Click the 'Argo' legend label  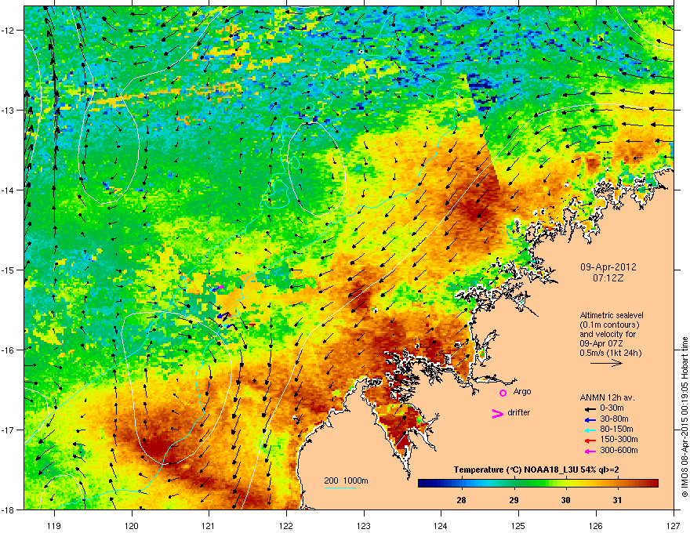[x=522, y=391]
